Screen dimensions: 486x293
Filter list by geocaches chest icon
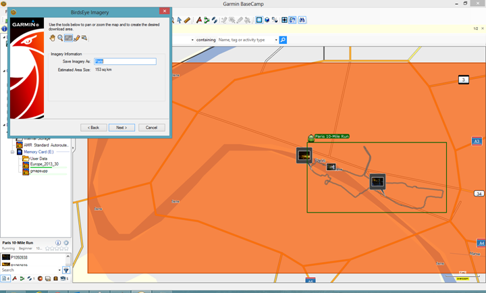[x=56, y=278]
